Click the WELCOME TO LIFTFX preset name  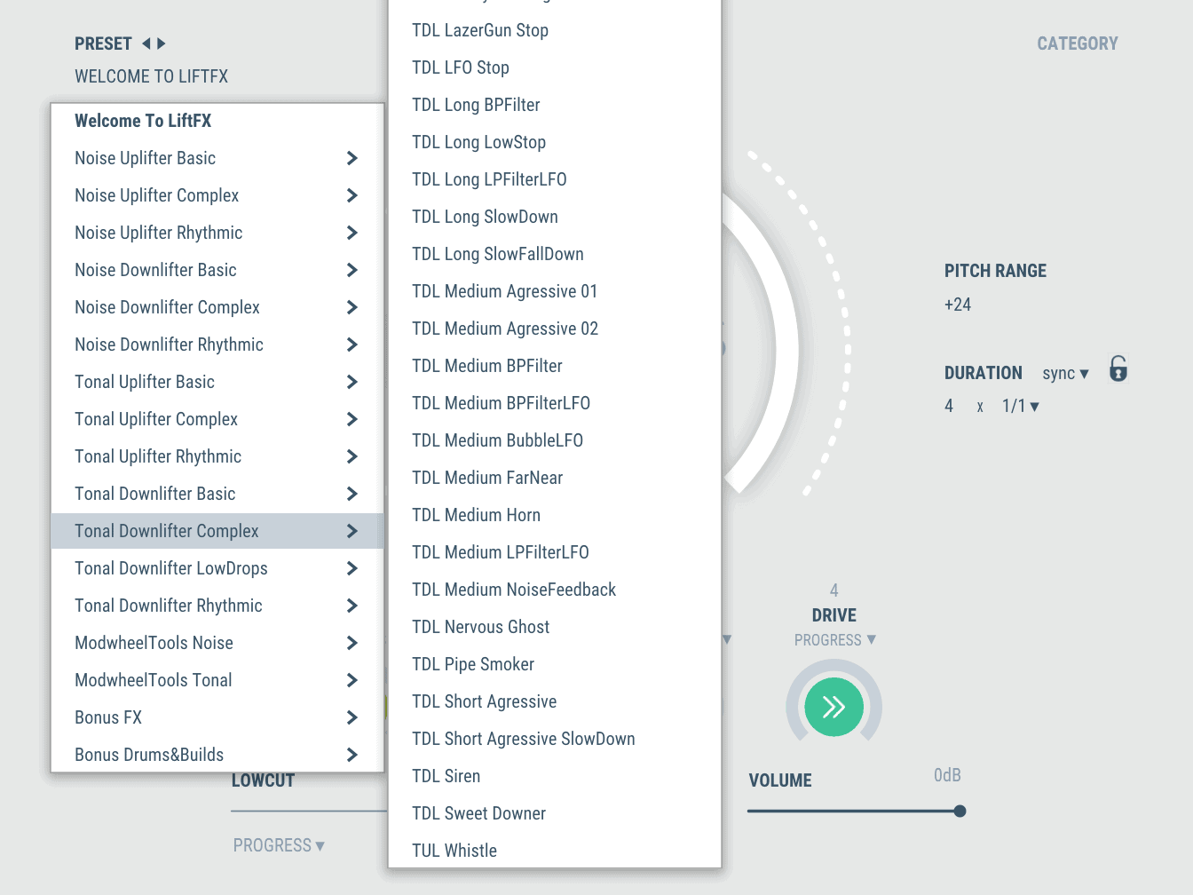[x=151, y=76]
